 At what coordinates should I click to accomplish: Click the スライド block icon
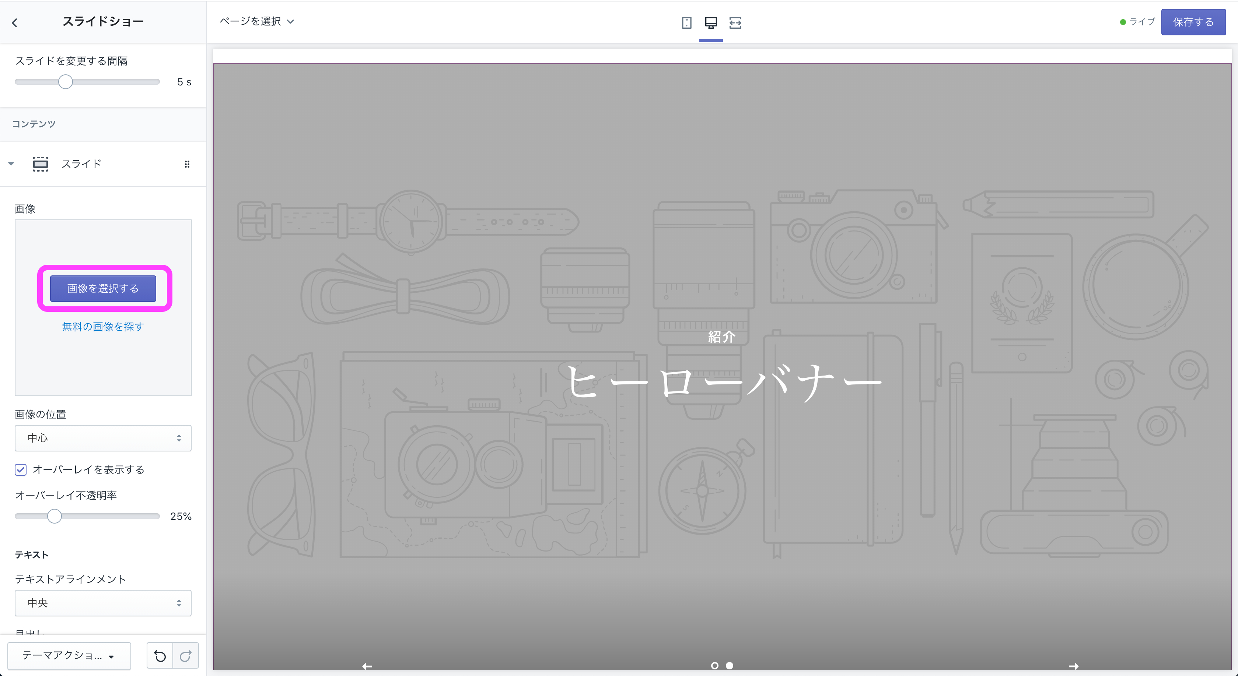pos(41,164)
